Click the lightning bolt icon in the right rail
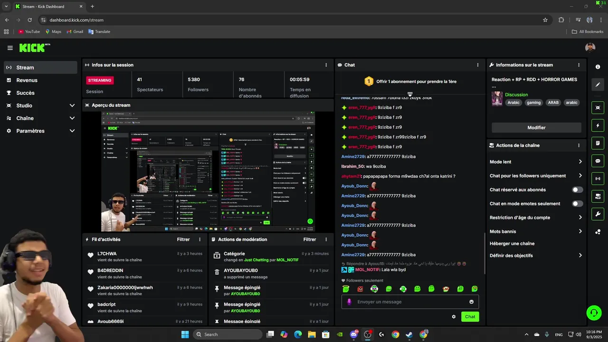The height and width of the screenshot is (342, 608). click(x=598, y=125)
